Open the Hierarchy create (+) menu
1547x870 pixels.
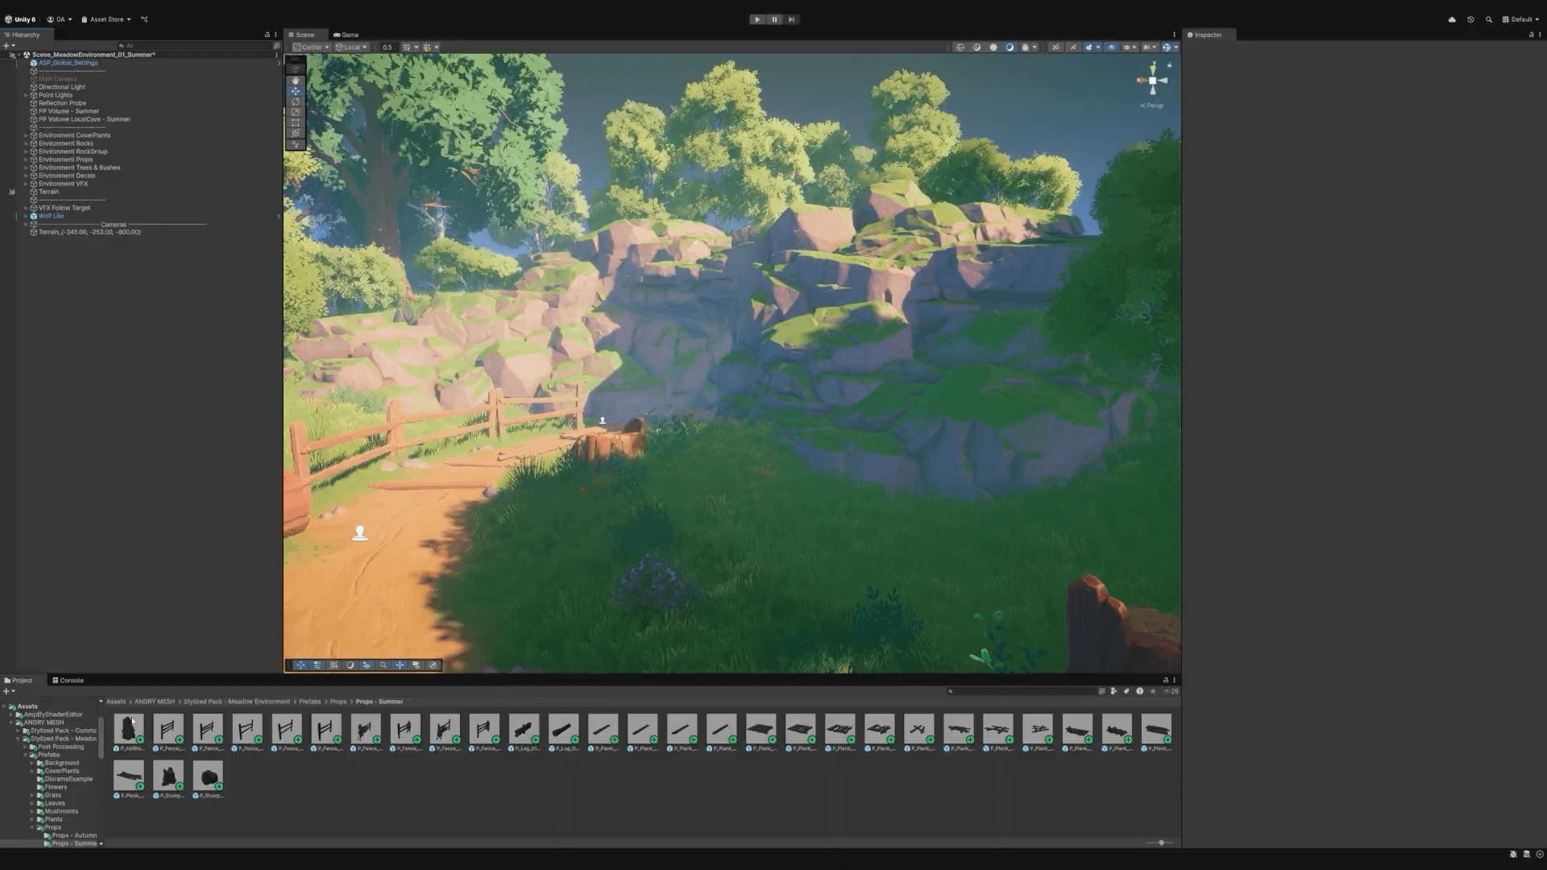[x=8, y=46]
